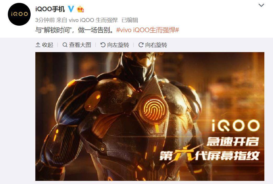Open the iQOO手机 account name link
The image size is (273, 184).
(50, 9)
